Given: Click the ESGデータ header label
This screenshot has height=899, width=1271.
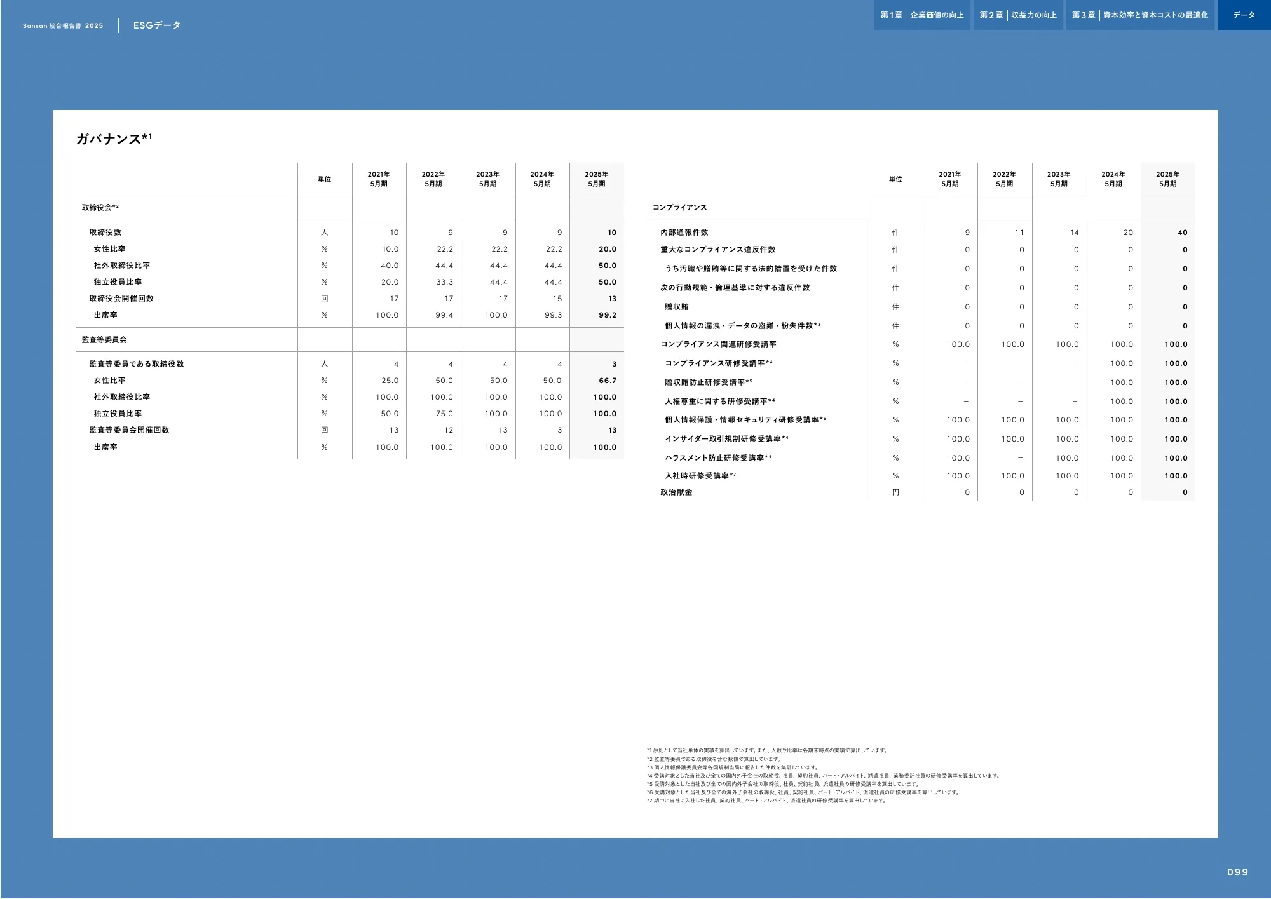Looking at the screenshot, I should pyautogui.click(x=157, y=25).
